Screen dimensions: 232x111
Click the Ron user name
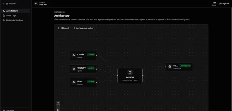[x=215, y=3]
